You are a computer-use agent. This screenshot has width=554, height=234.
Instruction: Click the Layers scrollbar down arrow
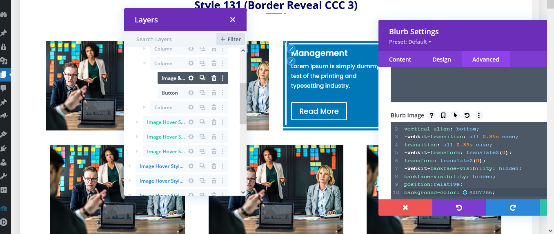(x=243, y=192)
